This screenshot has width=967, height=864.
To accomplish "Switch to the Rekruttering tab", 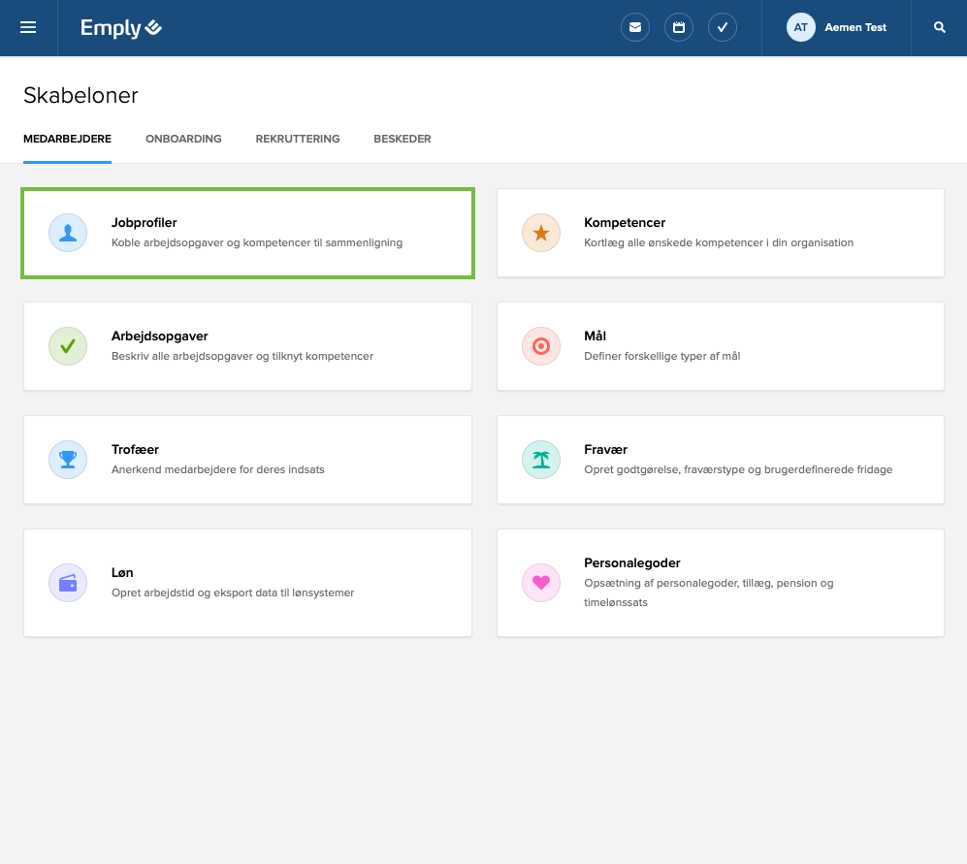I will coord(298,139).
